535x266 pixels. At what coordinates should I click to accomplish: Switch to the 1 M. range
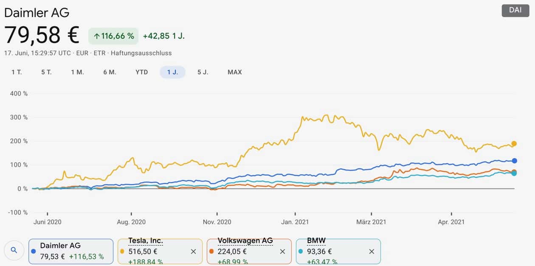point(77,72)
